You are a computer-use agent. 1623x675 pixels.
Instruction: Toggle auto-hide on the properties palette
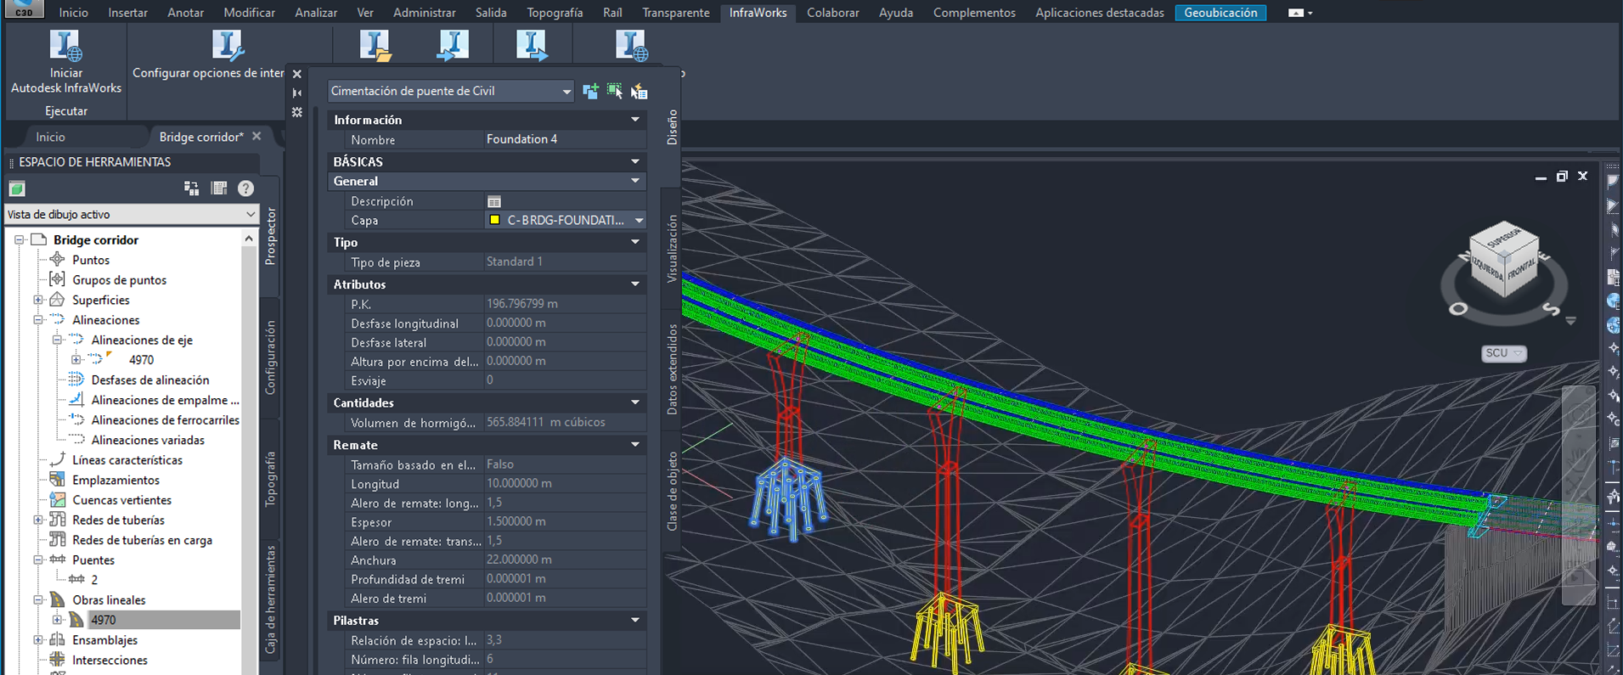pos(296,93)
